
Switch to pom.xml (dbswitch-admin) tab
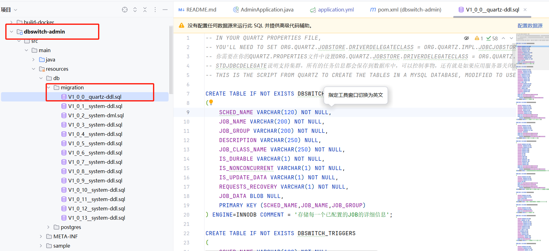[406, 10]
